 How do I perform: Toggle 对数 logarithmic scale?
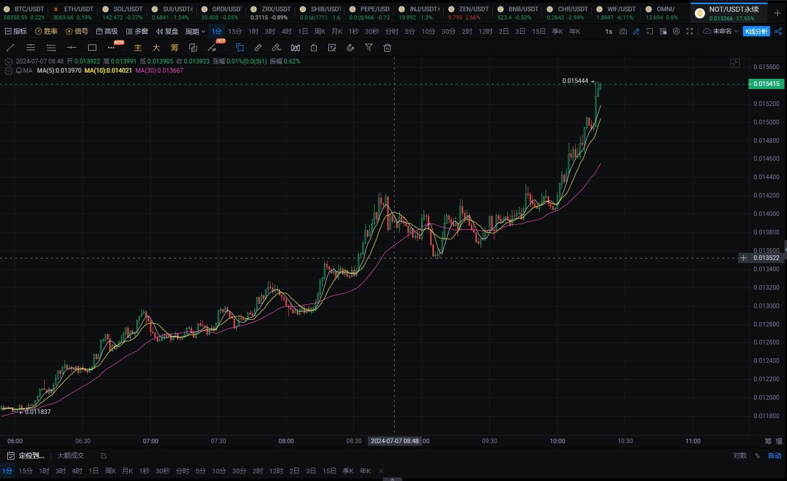(740, 455)
